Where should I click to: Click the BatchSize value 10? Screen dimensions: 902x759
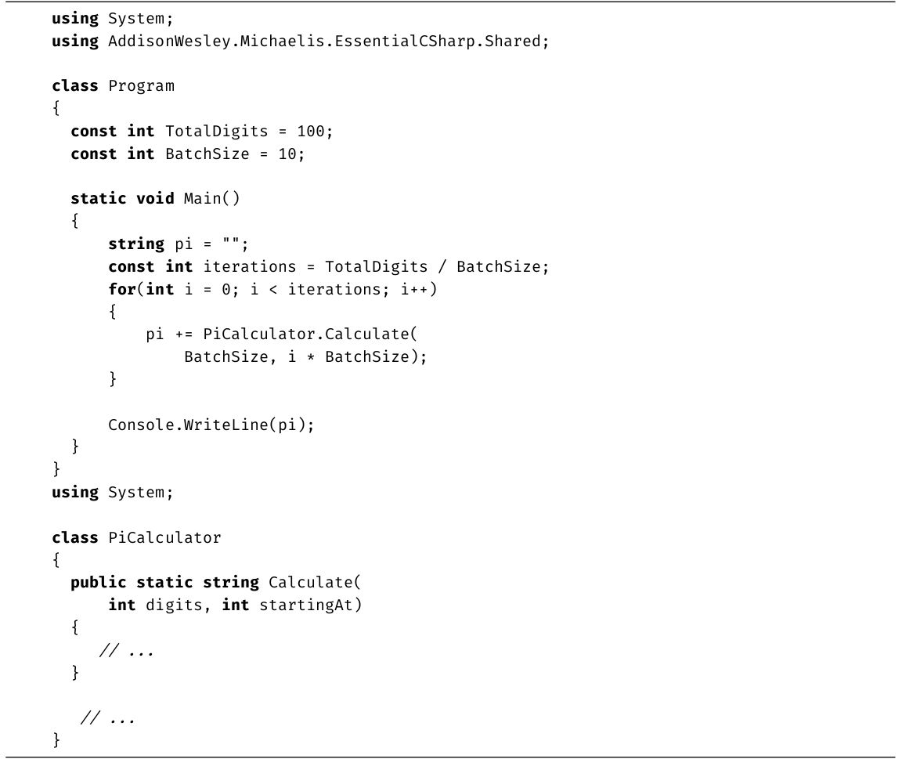[287, 154]
